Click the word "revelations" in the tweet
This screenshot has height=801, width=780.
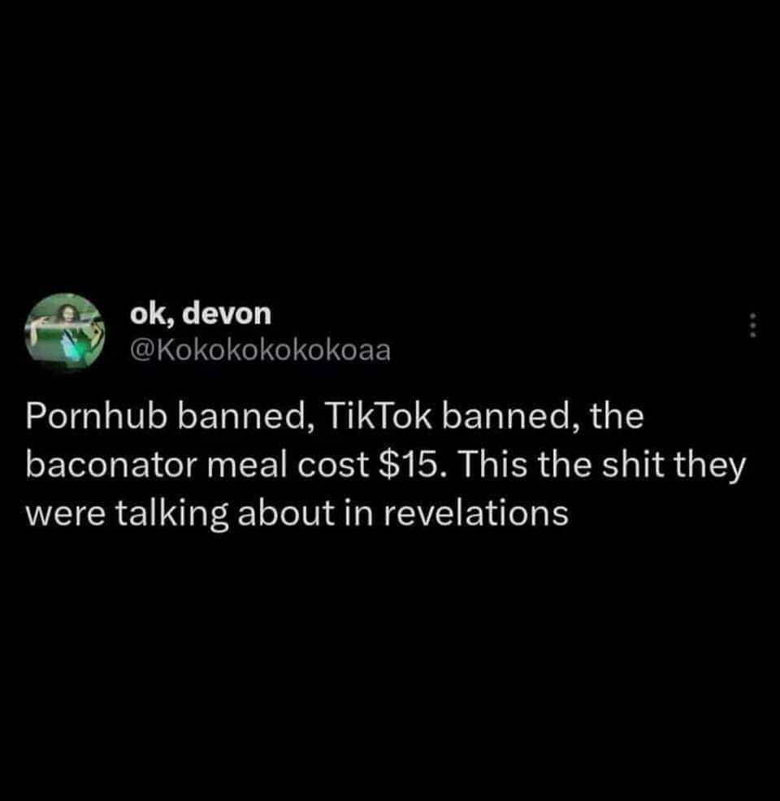point(476,513)
